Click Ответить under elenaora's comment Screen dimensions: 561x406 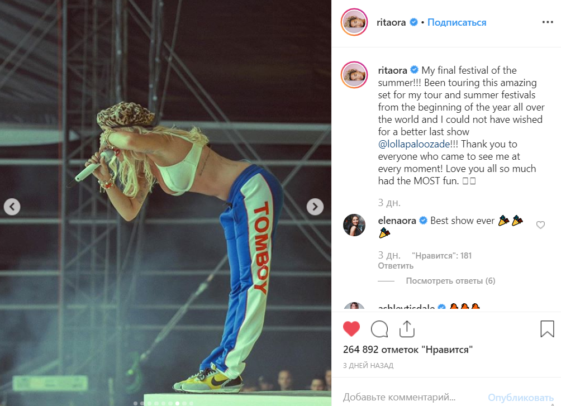[x=396, y=266]
